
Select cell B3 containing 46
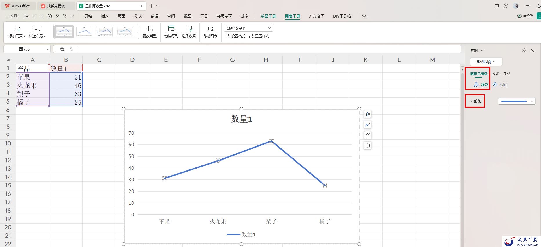[66, 86]
